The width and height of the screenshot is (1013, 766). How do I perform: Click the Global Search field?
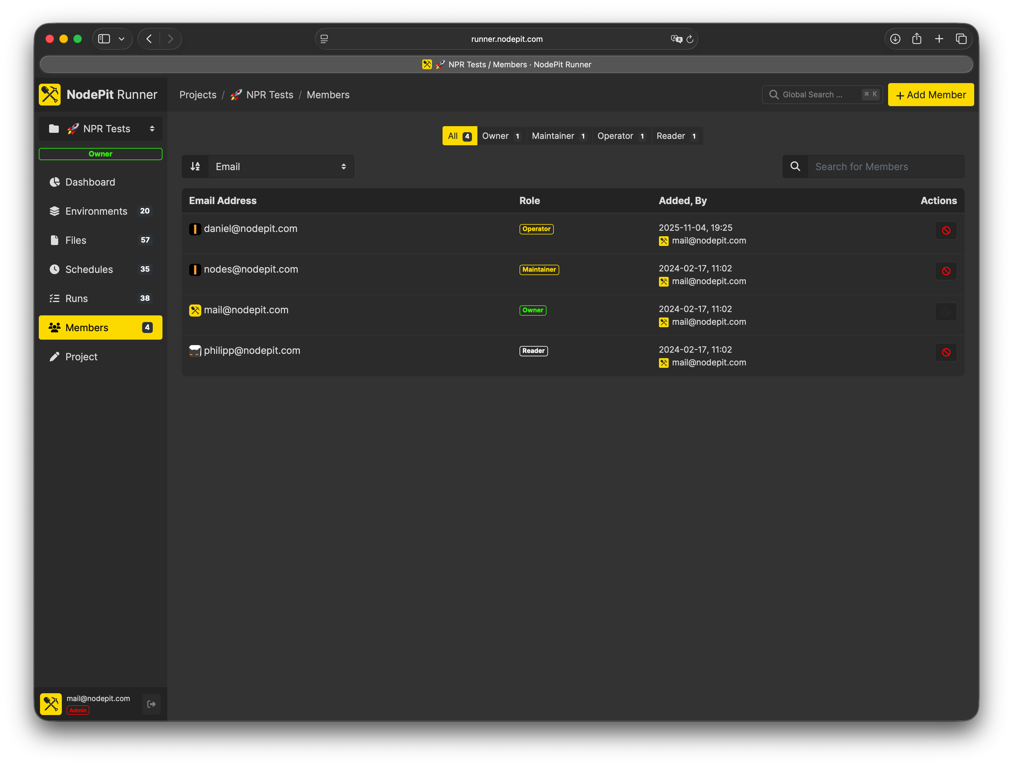click(822, 94)
